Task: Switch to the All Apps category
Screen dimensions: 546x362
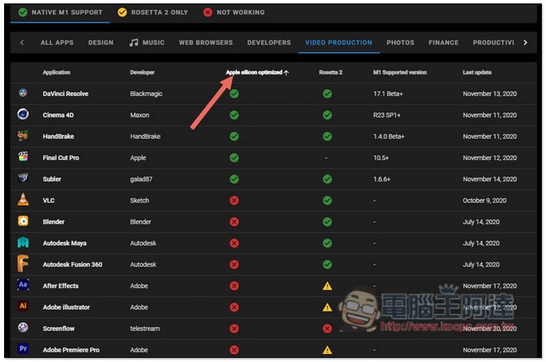Action: click(57, 42)
